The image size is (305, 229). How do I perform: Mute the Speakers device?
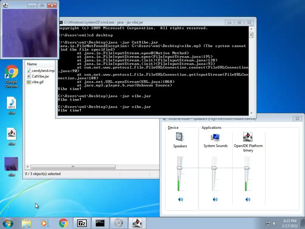coord(180,199)
